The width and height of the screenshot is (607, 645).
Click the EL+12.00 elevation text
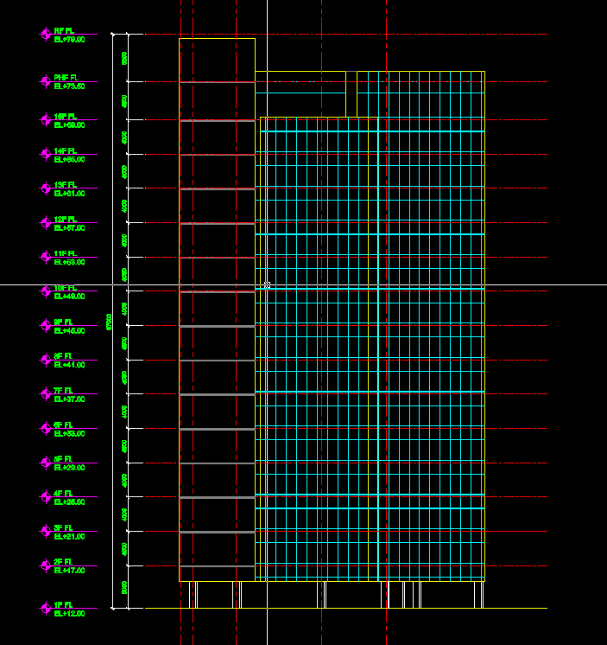[x=69, y=614]
